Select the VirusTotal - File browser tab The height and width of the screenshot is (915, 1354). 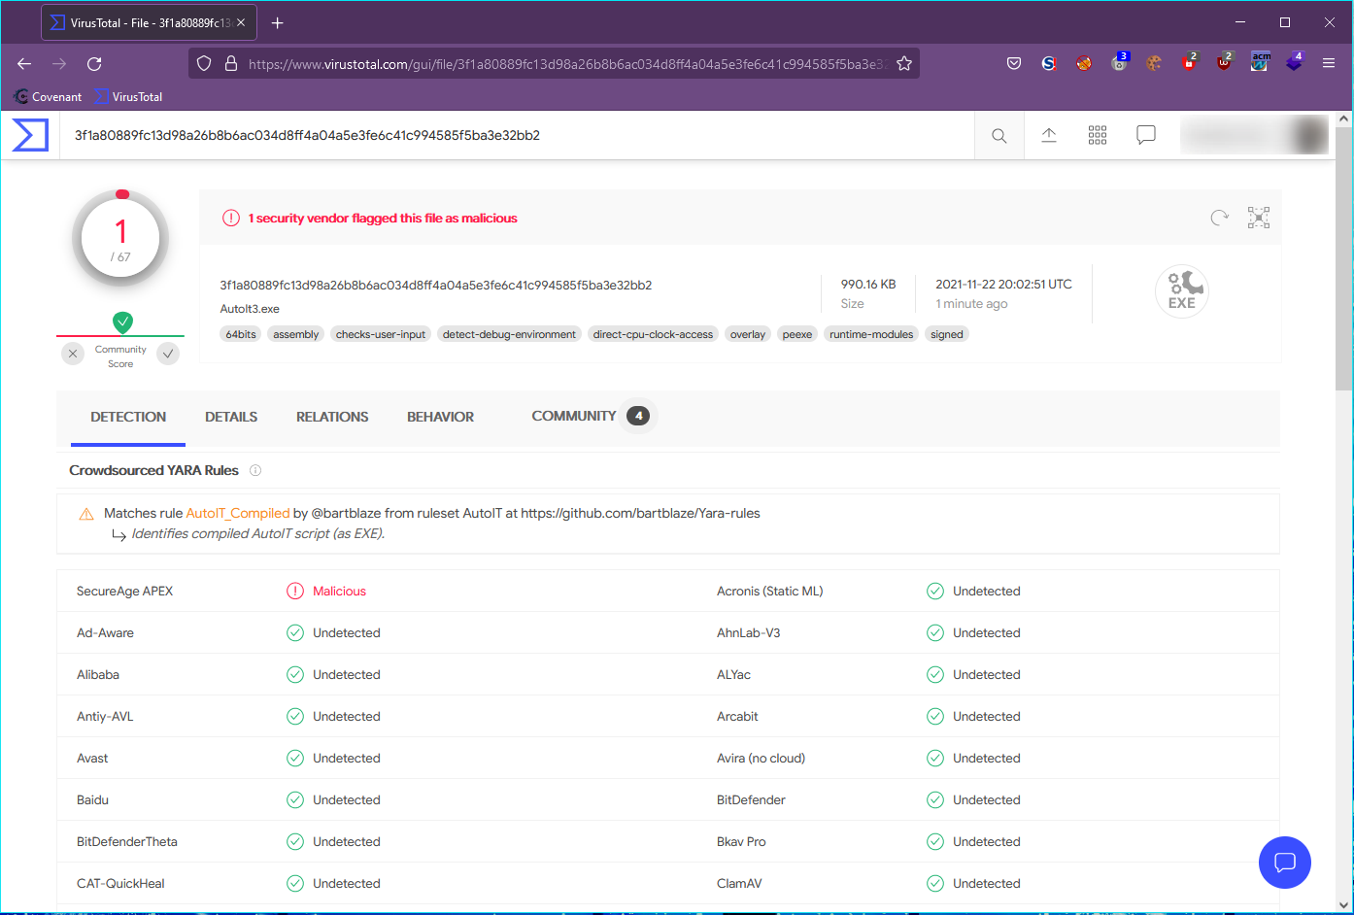coord(149,22)
